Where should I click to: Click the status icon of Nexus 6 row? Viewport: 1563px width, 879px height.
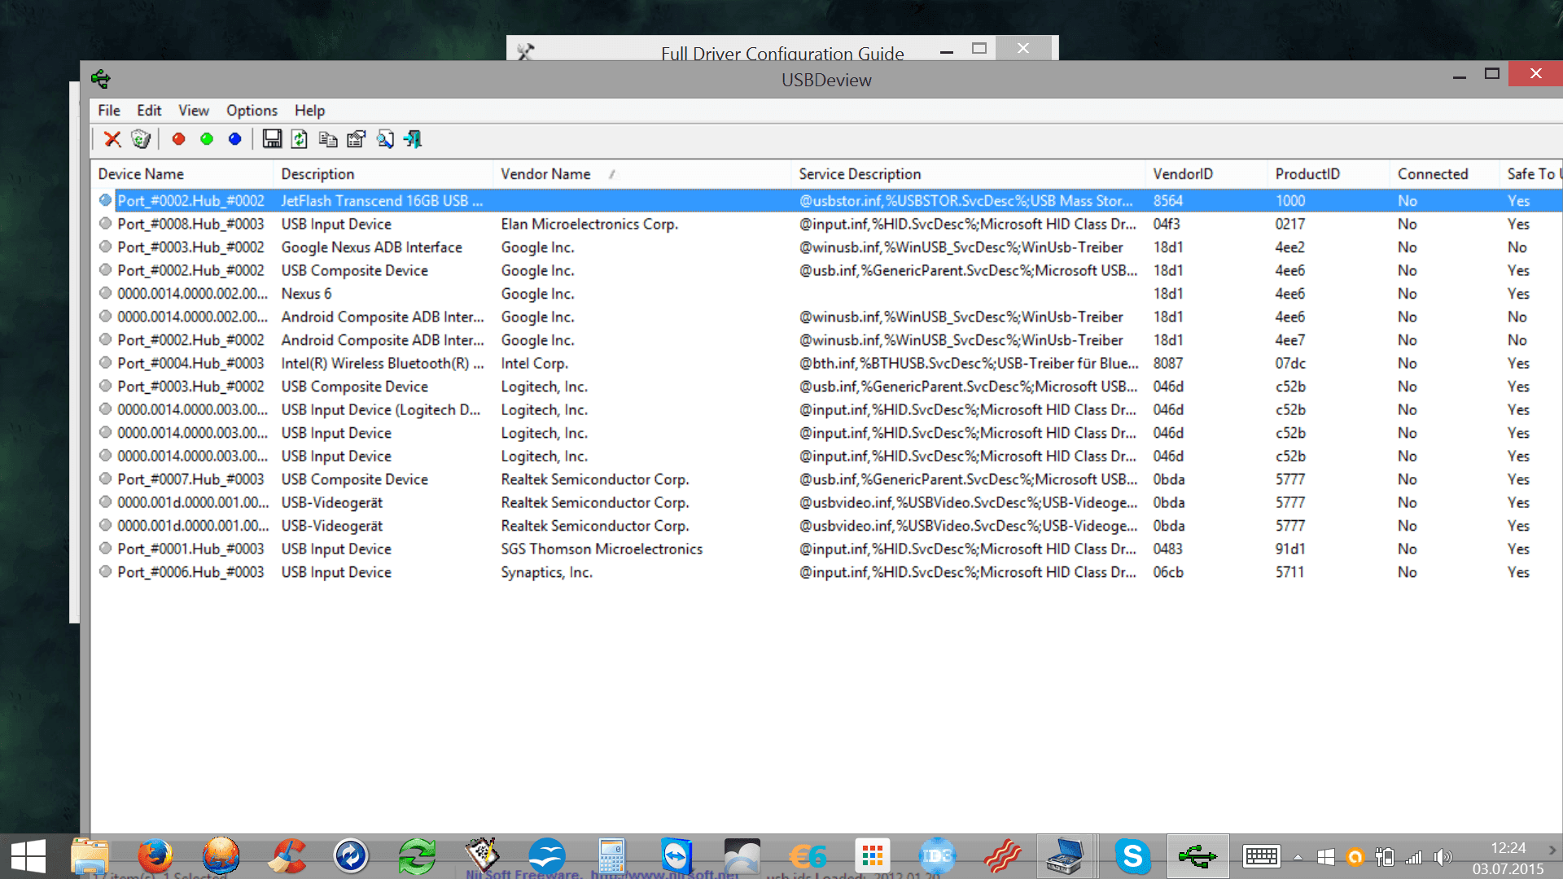105,293
